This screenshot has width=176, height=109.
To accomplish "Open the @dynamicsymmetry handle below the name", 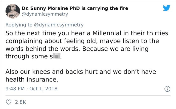I will [45, 14].
